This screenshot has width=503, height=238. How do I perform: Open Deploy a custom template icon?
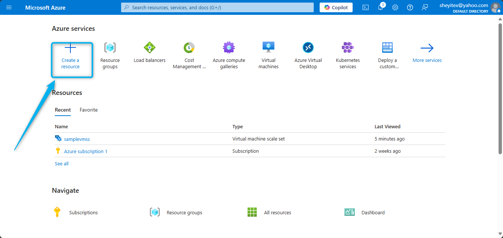click(387, 47)
